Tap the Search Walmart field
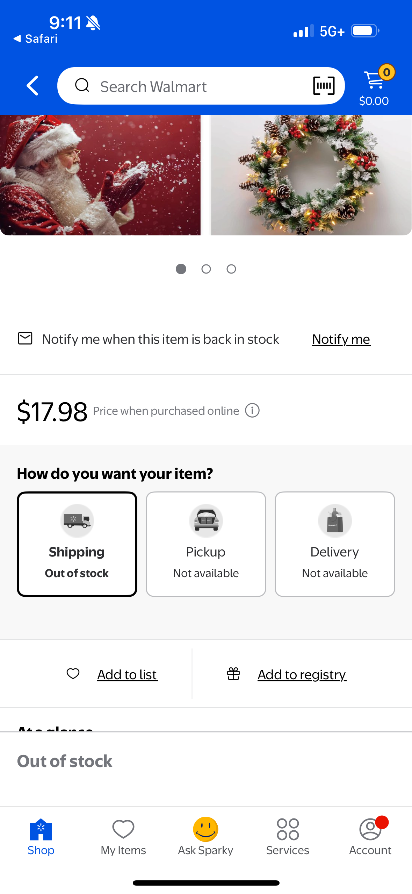This screenshot has height=894, width=412. click(x=201, y=86)
